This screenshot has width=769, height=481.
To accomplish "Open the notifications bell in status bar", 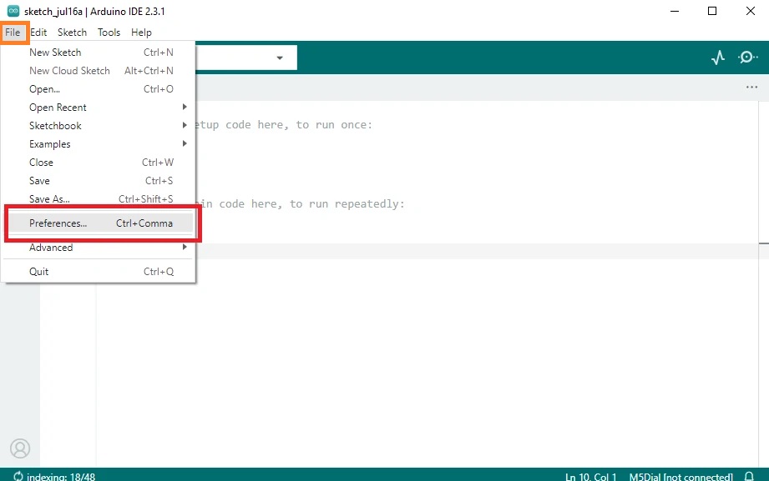I will [x=749, y=477].
